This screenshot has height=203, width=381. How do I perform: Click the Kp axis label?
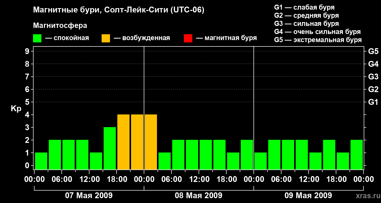click(16, 109)
